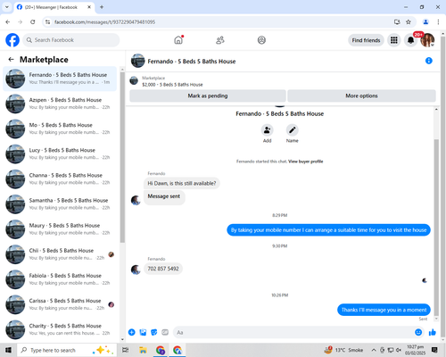Show hidden system tray icons
Screen dimensions: 446x357
click(374, 350)
